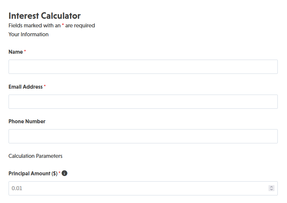Click the red asterisk beside Name
Image resolution: width=287 pixels, height=203 pixels.
coord(25,51)
